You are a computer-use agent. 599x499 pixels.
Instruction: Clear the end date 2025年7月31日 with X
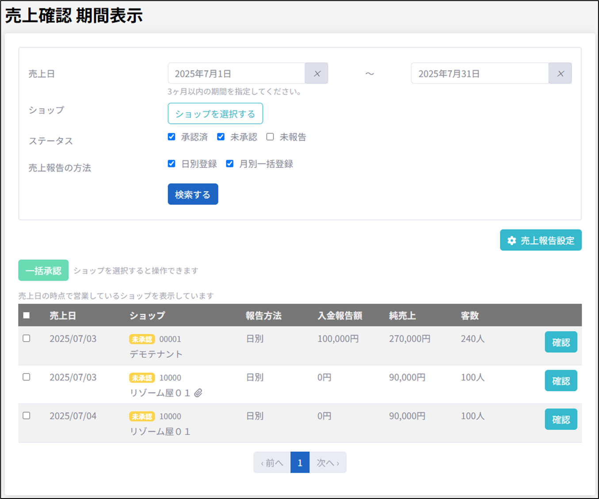pos(560,74)
